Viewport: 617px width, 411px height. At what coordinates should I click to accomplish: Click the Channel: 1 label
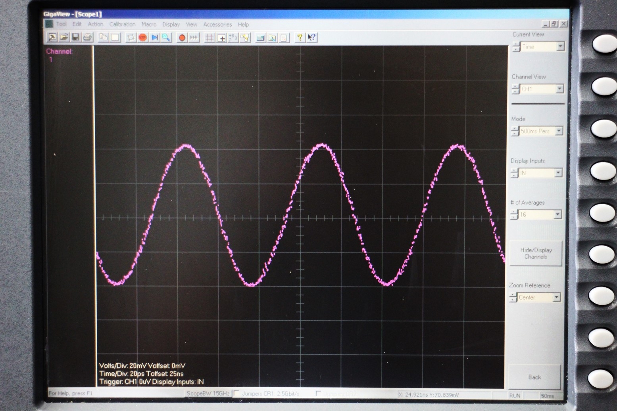(59, 55)
